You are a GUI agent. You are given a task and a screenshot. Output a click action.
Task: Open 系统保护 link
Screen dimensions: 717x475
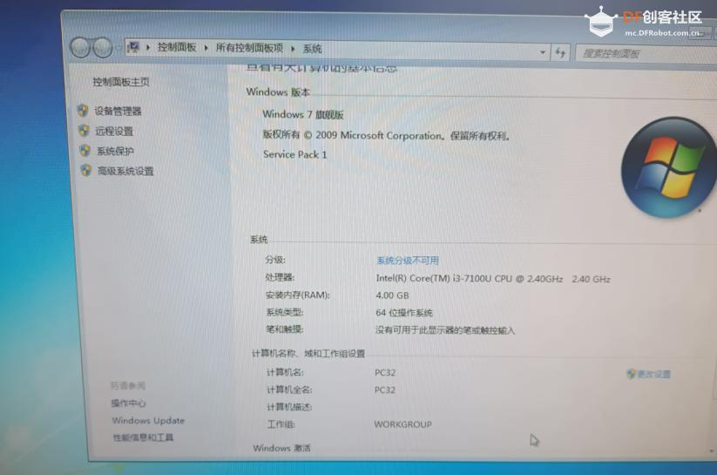coord(115,151)
